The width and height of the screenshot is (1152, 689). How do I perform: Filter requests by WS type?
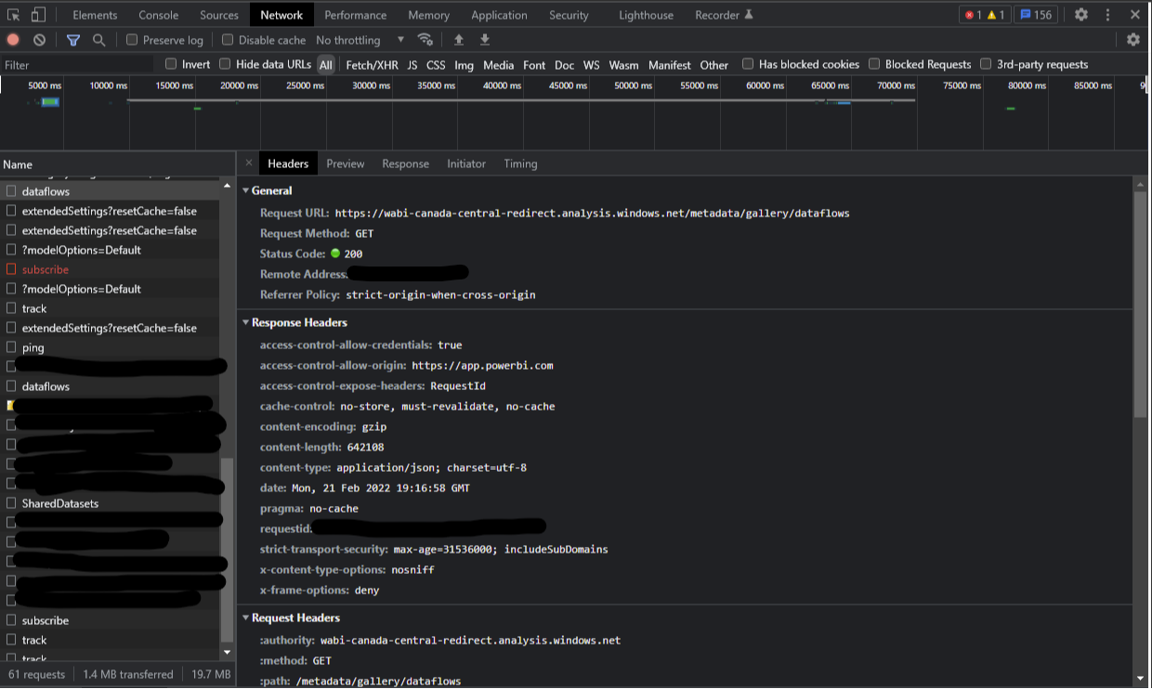click(592, 65)
